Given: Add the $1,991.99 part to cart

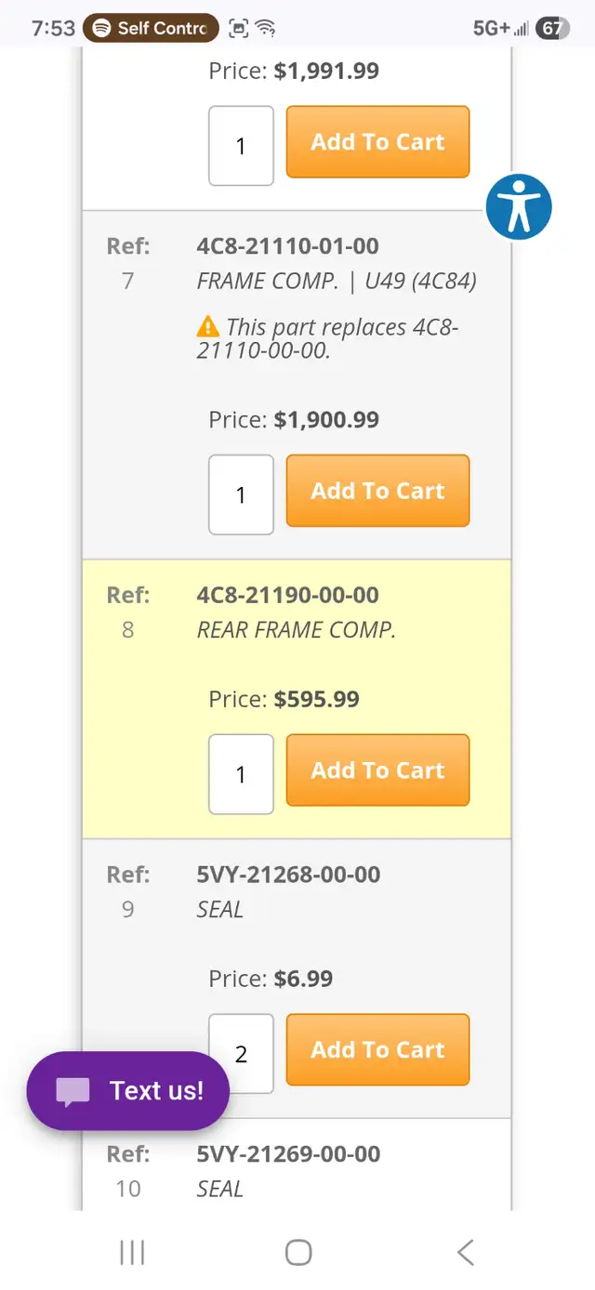Looking at the screenshot, I should (377, 142).
